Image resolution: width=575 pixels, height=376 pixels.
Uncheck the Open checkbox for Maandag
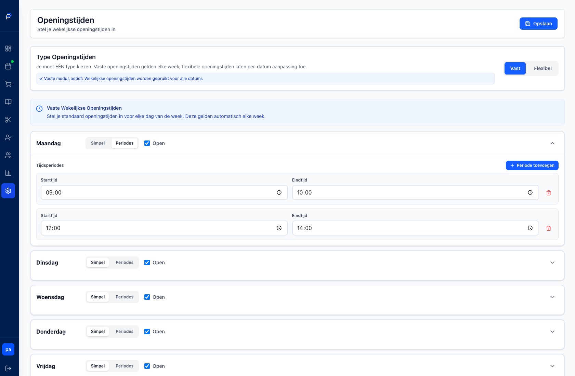click(x=147, y=143)
